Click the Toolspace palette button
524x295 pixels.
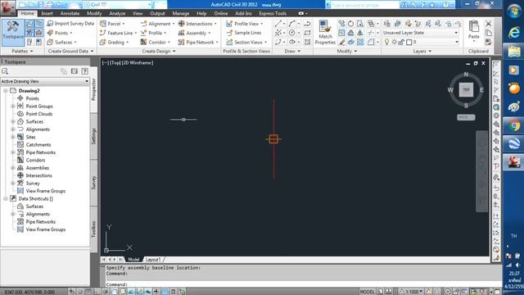coord(13,32)
